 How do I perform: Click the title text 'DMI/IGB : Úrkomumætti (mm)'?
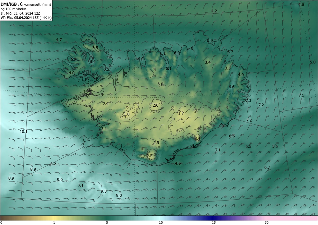(x=26, y=4)
